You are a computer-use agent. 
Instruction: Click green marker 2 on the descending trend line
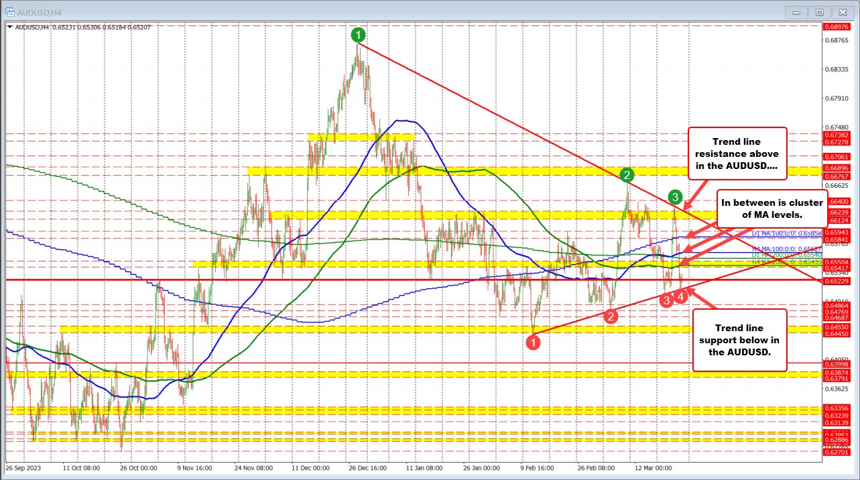627,175
